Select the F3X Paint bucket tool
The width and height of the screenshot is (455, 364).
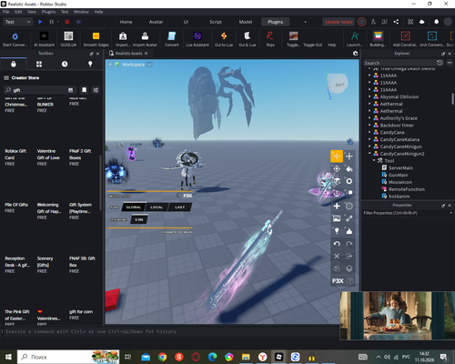pos(349,168)
